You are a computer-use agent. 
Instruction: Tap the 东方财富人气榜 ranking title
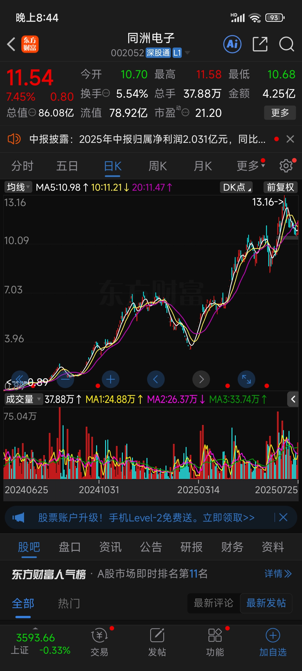pos(49,574)
